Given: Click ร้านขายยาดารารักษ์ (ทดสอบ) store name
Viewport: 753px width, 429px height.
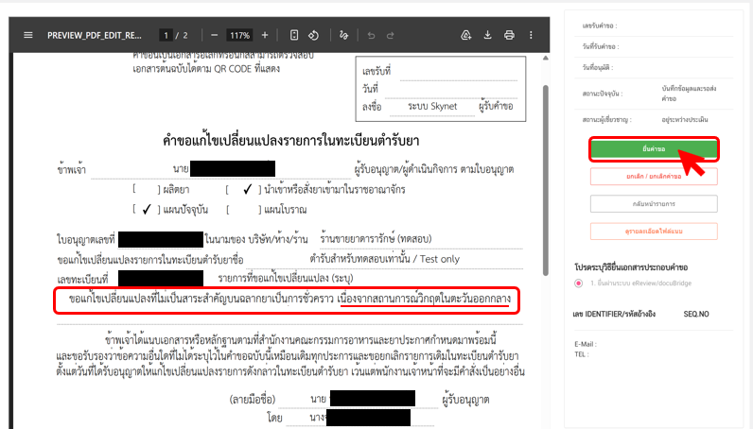Looking at the screenshot, I should point(376,238).
